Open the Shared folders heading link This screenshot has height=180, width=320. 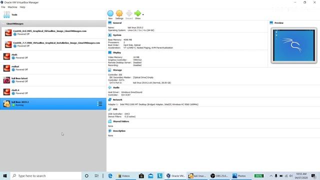tap(121, 121)
